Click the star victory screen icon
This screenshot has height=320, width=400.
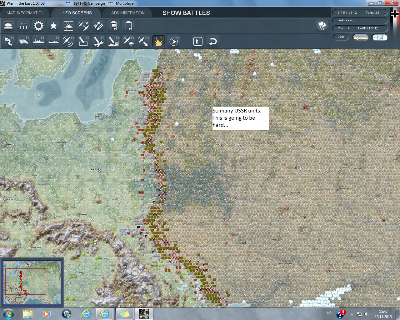point(53,26)
